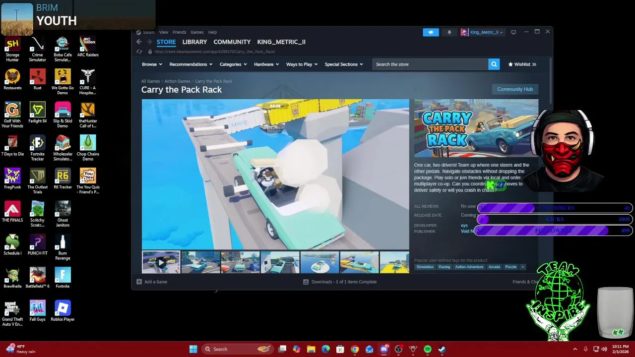
Task: Expand the Categories dropdown
Action: click(233, 64)
